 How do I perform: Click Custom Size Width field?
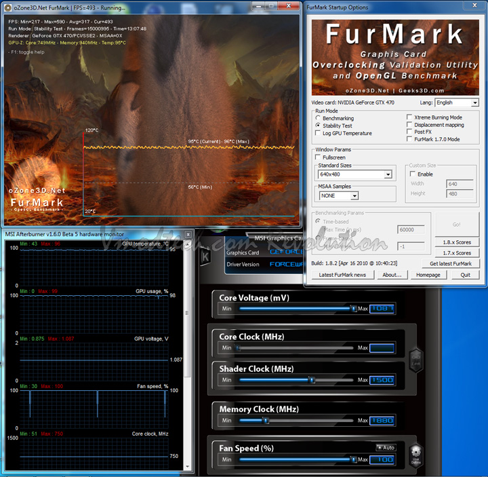click(460, 184)
